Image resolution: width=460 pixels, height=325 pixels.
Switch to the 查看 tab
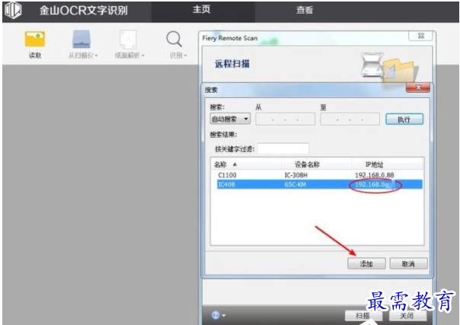point(305,10)
